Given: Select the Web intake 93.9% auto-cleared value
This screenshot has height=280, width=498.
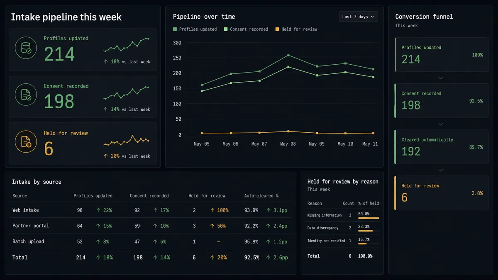Looking at the screenshot, I should (251, 210).
